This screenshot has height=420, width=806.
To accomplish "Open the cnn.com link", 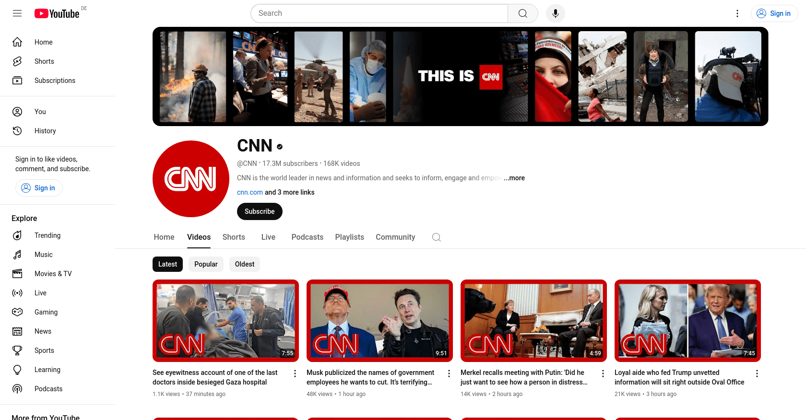I will 249,192.
